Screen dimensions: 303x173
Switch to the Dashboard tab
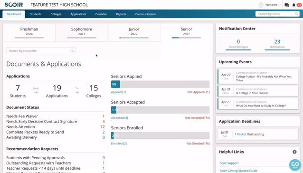pyautogui.click(x=14, y=14)
